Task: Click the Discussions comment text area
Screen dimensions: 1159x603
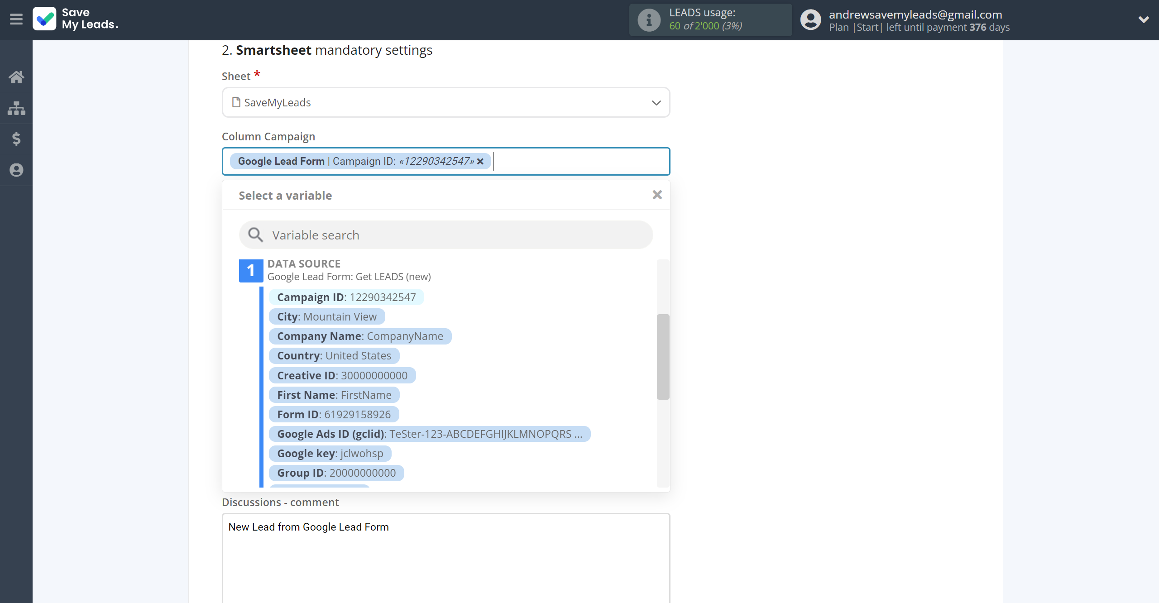Action: tap(445, 558)
